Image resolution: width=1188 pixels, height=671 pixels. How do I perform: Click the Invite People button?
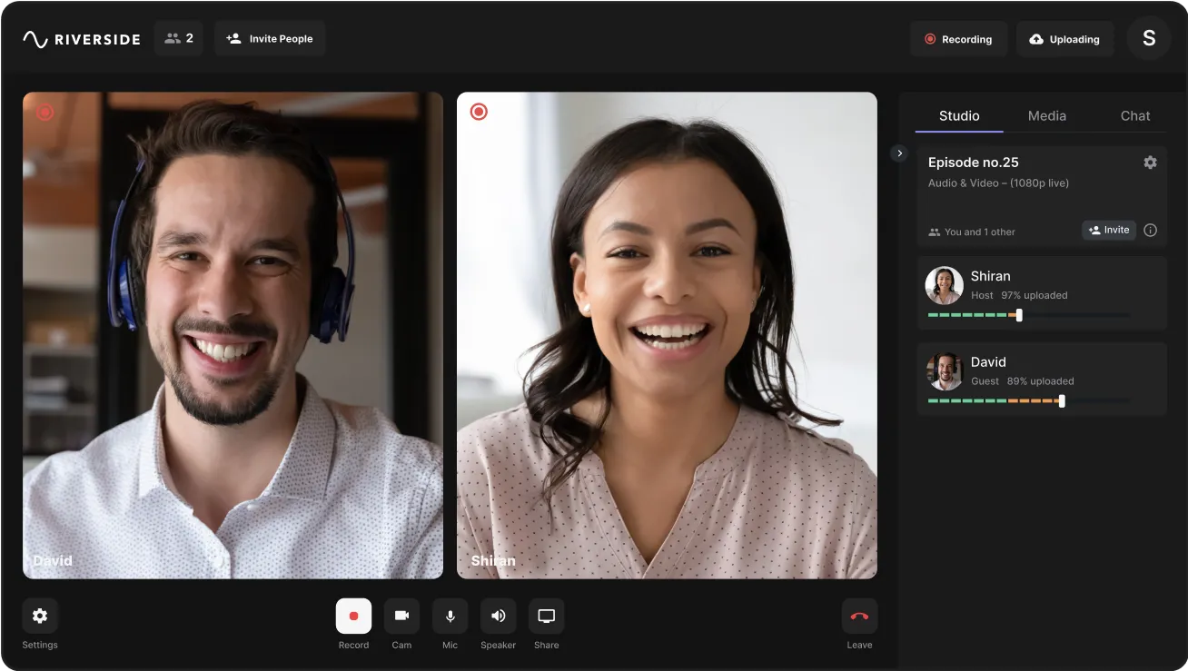pyautogui.click(x=270, y=38)
